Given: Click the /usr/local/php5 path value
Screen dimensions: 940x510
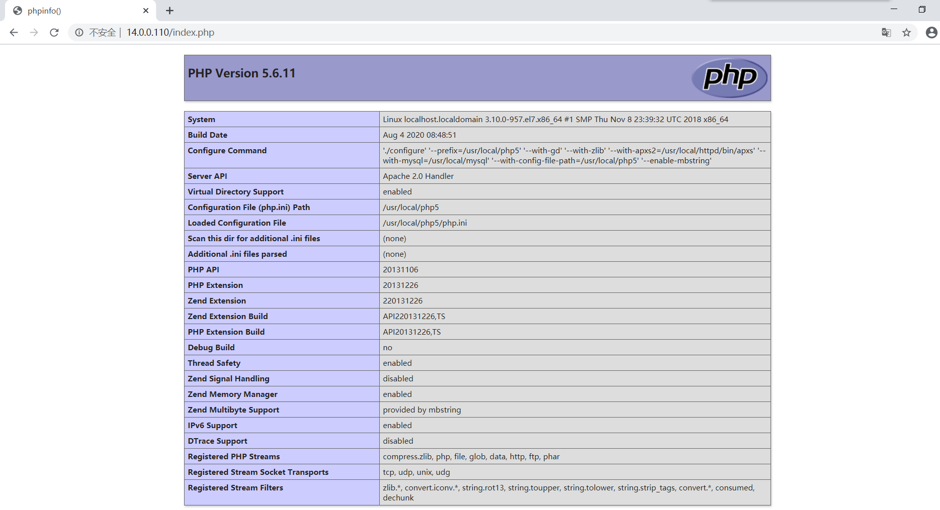Looking at the screenshot, I should 411,208.
